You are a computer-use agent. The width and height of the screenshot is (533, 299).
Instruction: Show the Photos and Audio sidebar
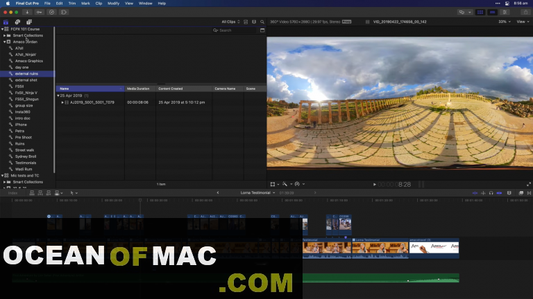pyautogui.click(x=17, y=22)
